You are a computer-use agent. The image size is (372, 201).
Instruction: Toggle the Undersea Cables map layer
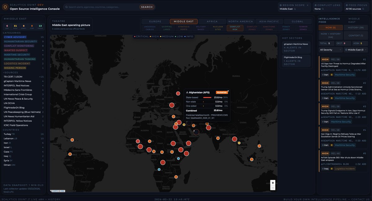click(x=149, y=28)
